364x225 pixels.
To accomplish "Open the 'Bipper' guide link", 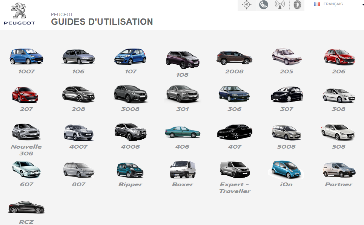I will (130, 184).
